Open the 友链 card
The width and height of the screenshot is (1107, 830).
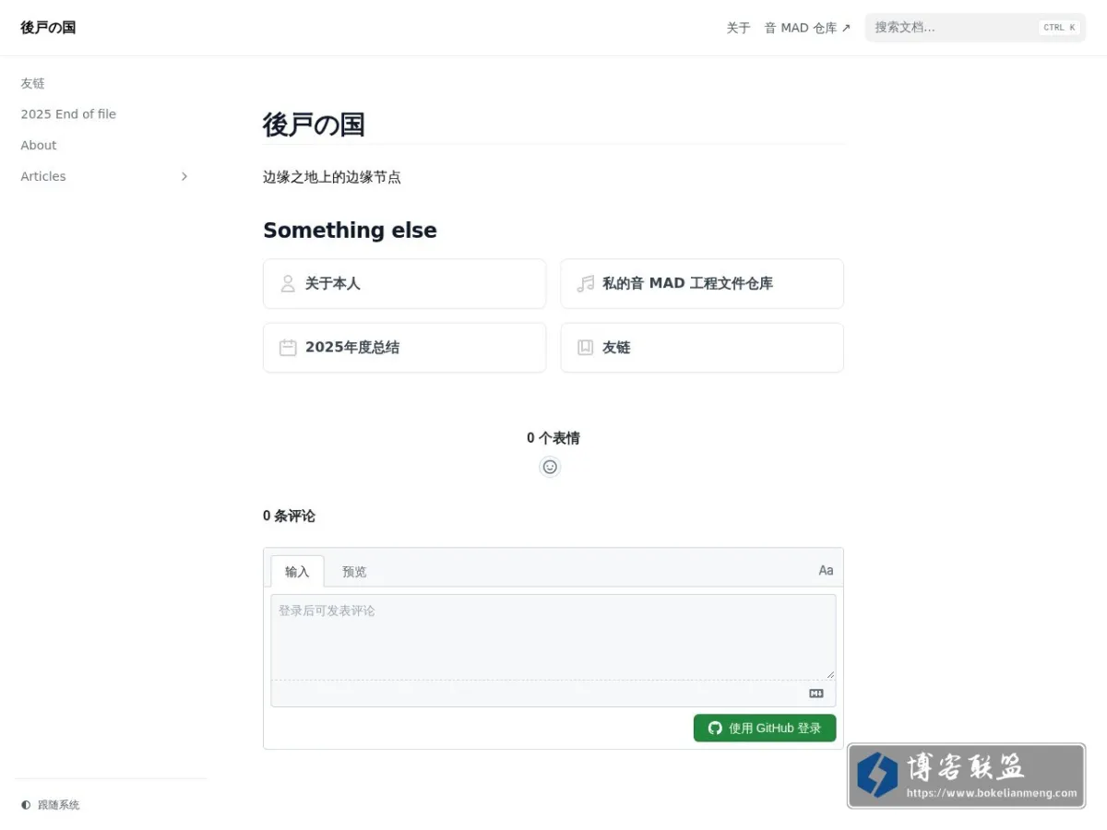coord(702,348)
